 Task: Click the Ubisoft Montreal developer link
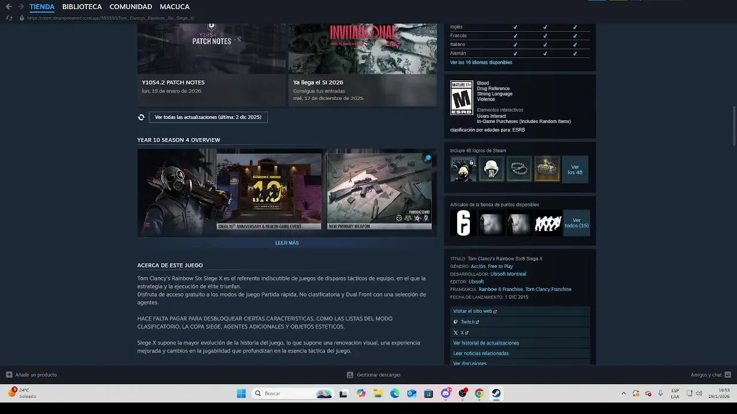(508, 274)
